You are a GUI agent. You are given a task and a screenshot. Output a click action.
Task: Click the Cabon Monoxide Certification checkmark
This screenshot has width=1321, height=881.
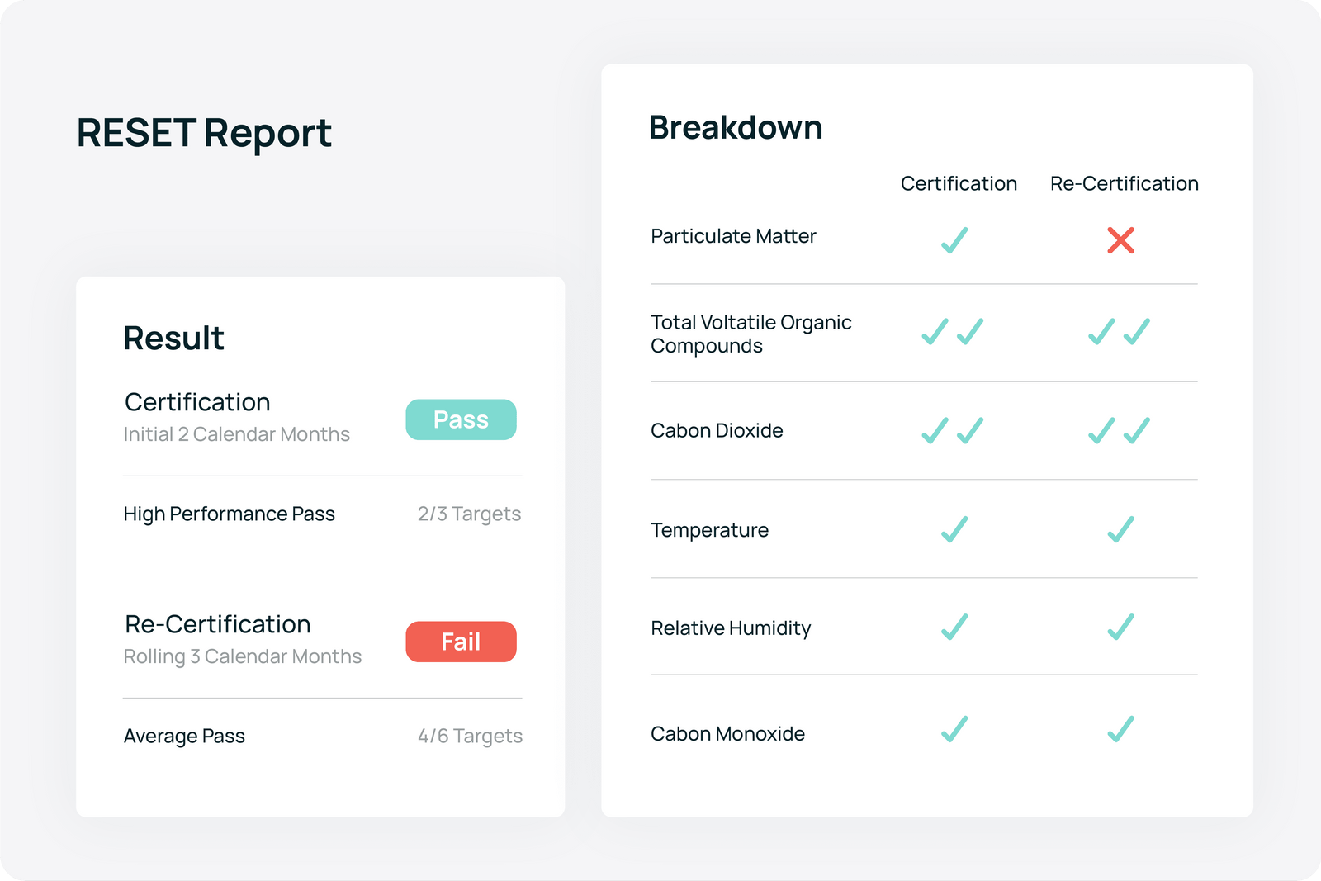pyautogui.click(x=954, y=730)
